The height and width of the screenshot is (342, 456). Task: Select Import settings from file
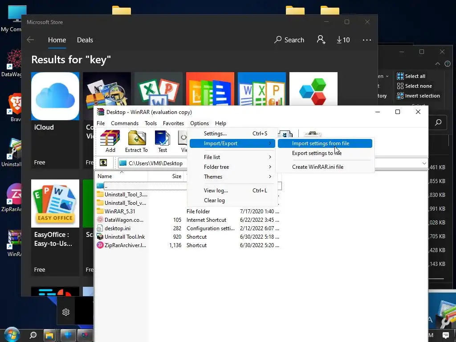coord(325,143)
